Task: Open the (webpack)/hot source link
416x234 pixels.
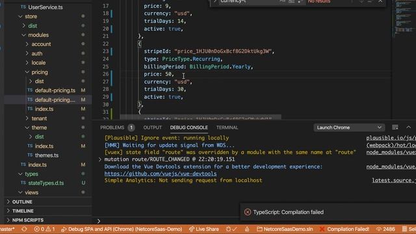Action: (x=391, y=146)
